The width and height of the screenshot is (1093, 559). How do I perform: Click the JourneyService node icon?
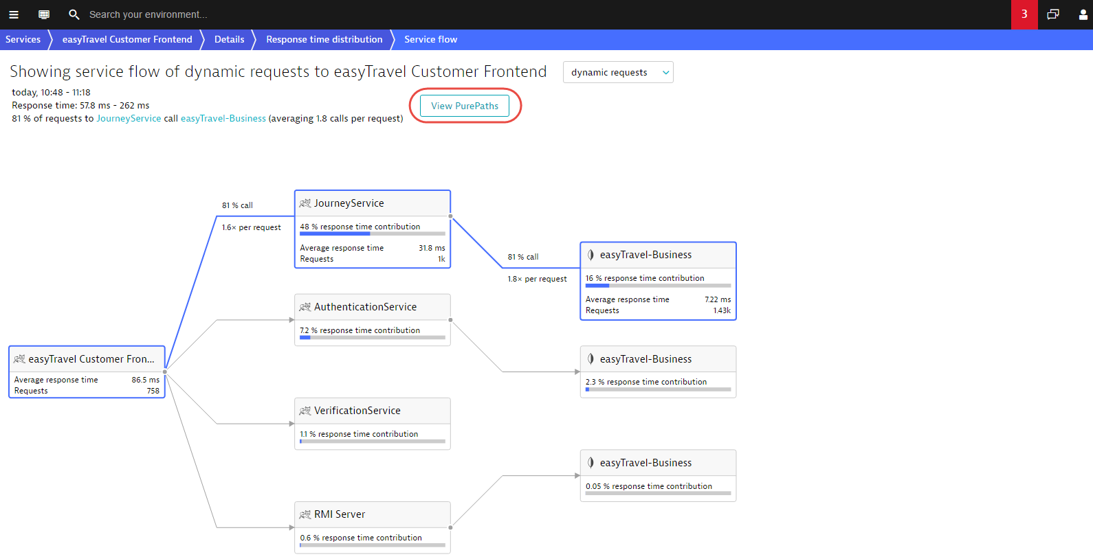click(x=305, y=203)
